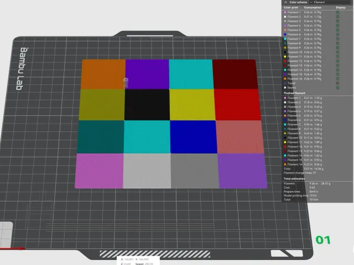Toggle Display checkbox for Filament 12

click(337, 61)
